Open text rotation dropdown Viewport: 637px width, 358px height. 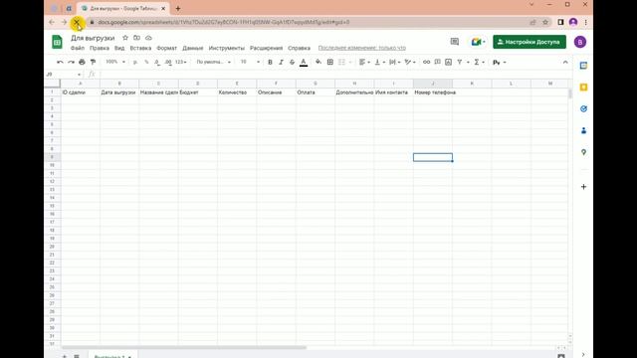[409, 62]
